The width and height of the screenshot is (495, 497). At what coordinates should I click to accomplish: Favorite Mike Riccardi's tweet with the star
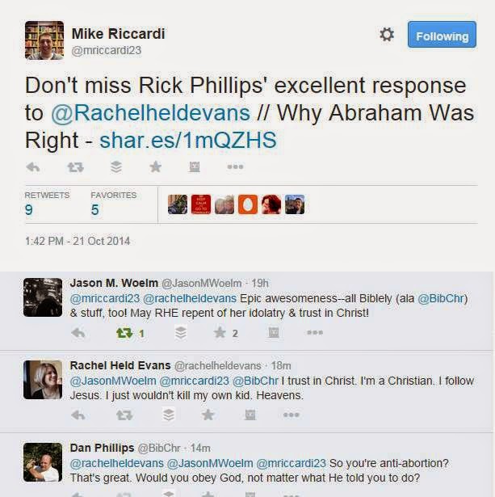pos(156,166)
